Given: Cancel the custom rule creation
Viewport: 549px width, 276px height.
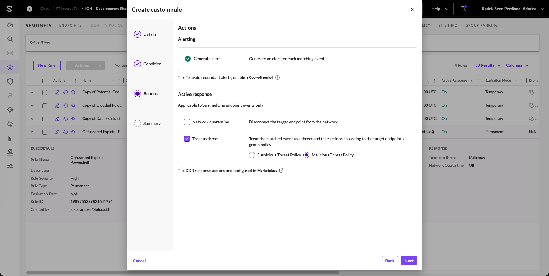Looking at the screenshot, I should [139, 261].
